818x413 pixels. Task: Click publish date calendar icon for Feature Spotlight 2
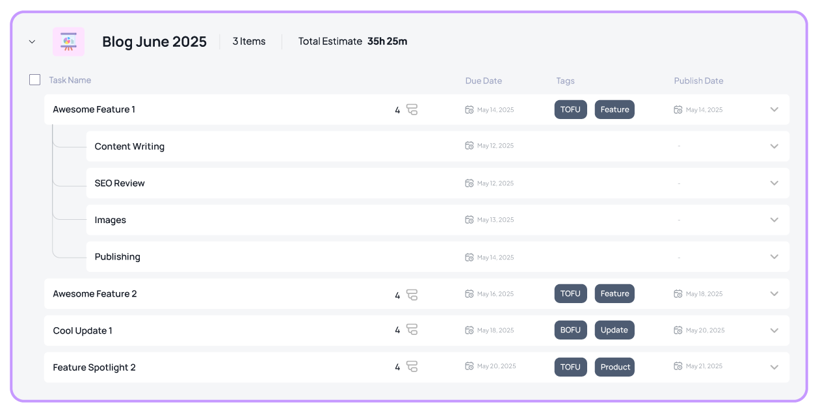(678, 366)
